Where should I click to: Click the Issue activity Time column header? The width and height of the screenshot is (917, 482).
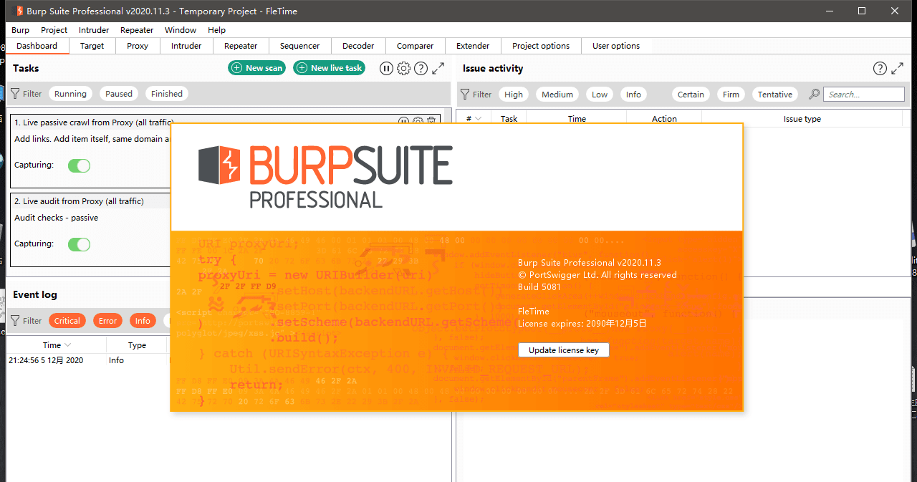(577, 119)
